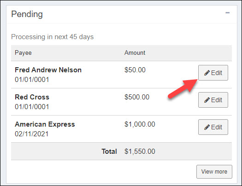The image size is (242, 186).
Task: Click the $50.00 amount
Action: (135, 70)
